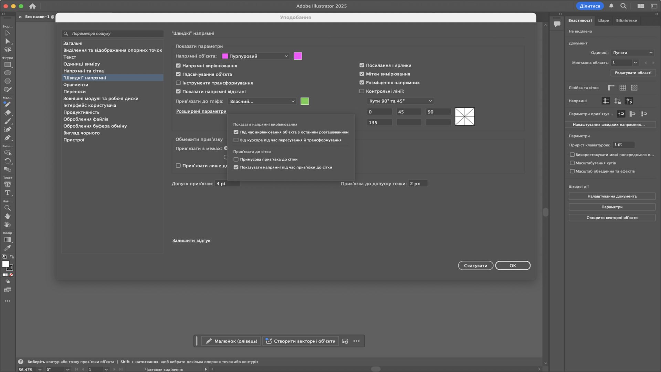Viewport: 661px width, 372px height.
Task: Select the Type tool
Action: 7,193
